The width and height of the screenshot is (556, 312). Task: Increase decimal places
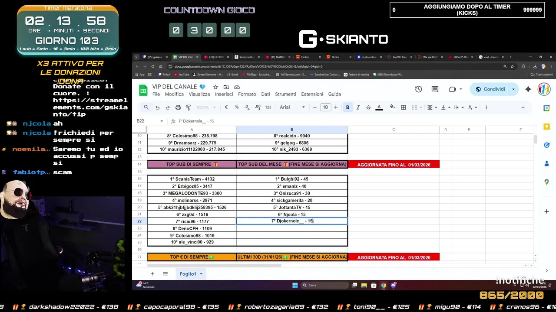click(258, 107)
